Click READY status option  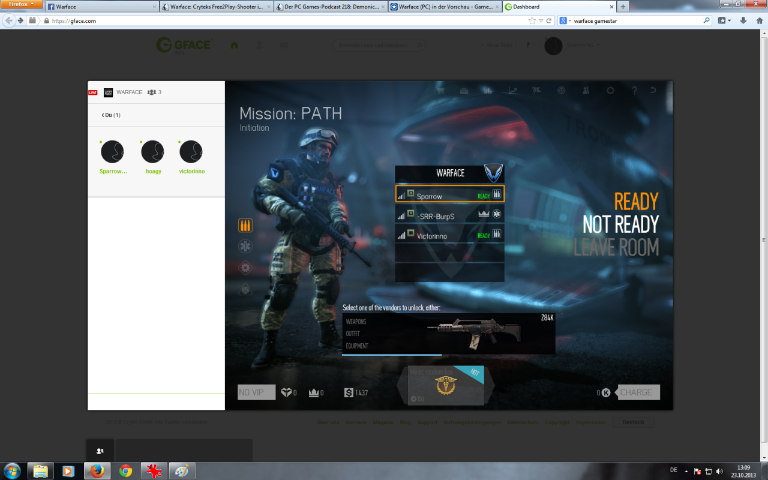point(636,202)
